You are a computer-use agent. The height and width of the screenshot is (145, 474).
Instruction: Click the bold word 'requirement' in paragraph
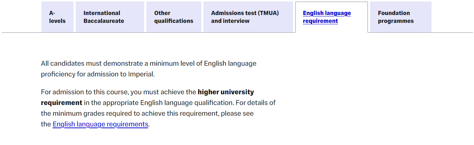[x=61, y=103]
